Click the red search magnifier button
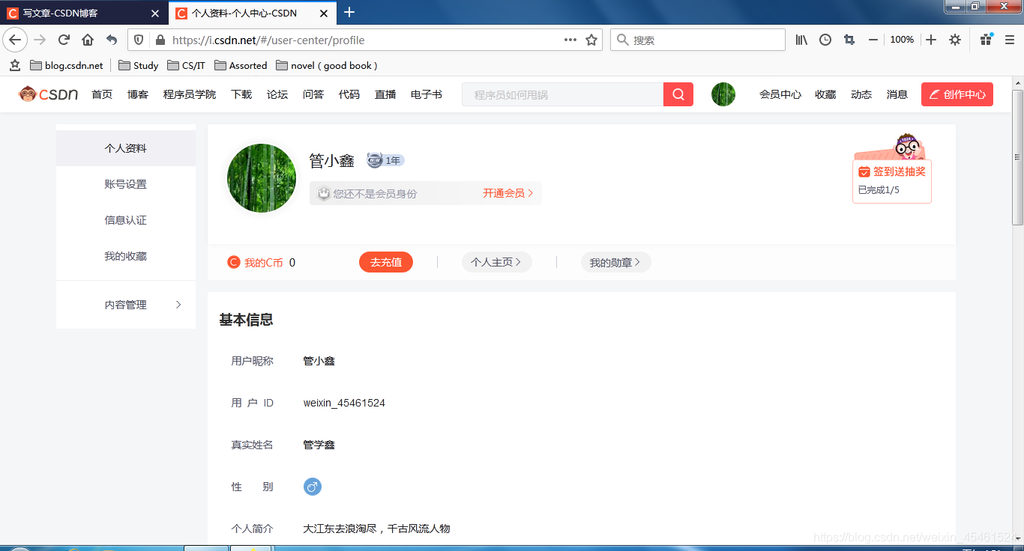 click(x=678, y=94)
